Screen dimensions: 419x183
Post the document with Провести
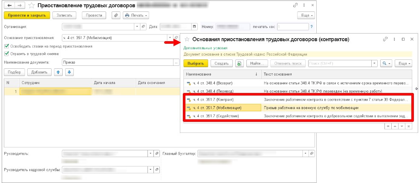(94, 15)
